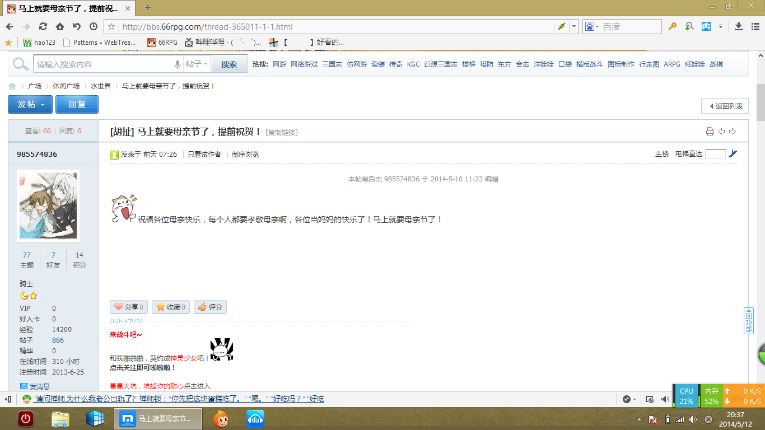This screenshot has width=765, height=430.
Task: Open the browser main menu icon
Action: [x=755, y=26]
